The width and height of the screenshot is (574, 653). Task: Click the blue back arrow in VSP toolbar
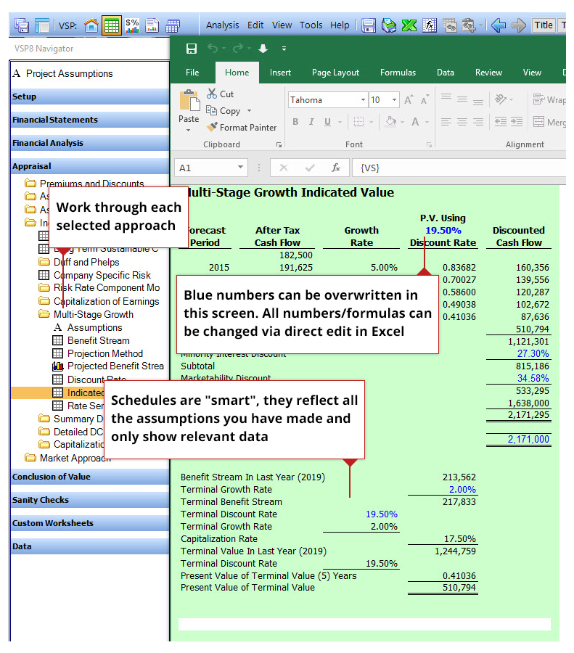(499, 25)
